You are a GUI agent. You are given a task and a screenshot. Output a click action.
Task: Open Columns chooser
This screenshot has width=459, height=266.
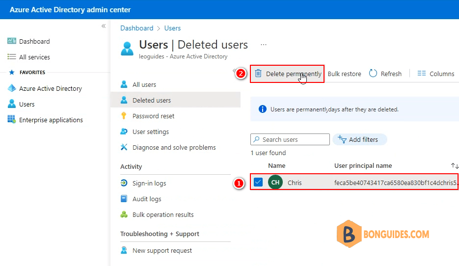[x=442, y=74]
